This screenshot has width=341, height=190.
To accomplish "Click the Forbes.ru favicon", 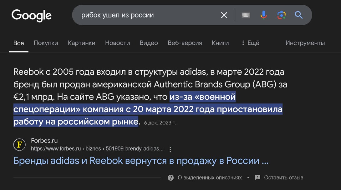I will 20,145.
